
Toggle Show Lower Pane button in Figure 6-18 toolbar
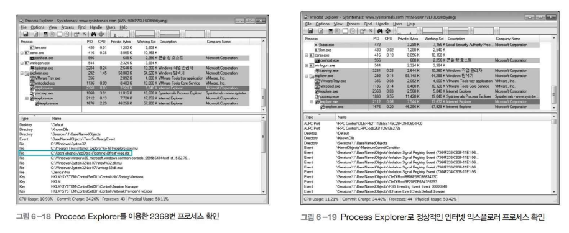click(60, 34)
